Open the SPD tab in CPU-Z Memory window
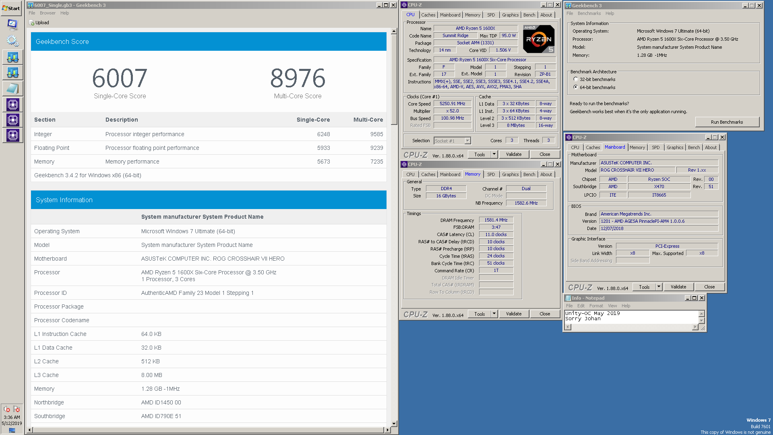Screen dimensions: 773x435 (491, 174)
